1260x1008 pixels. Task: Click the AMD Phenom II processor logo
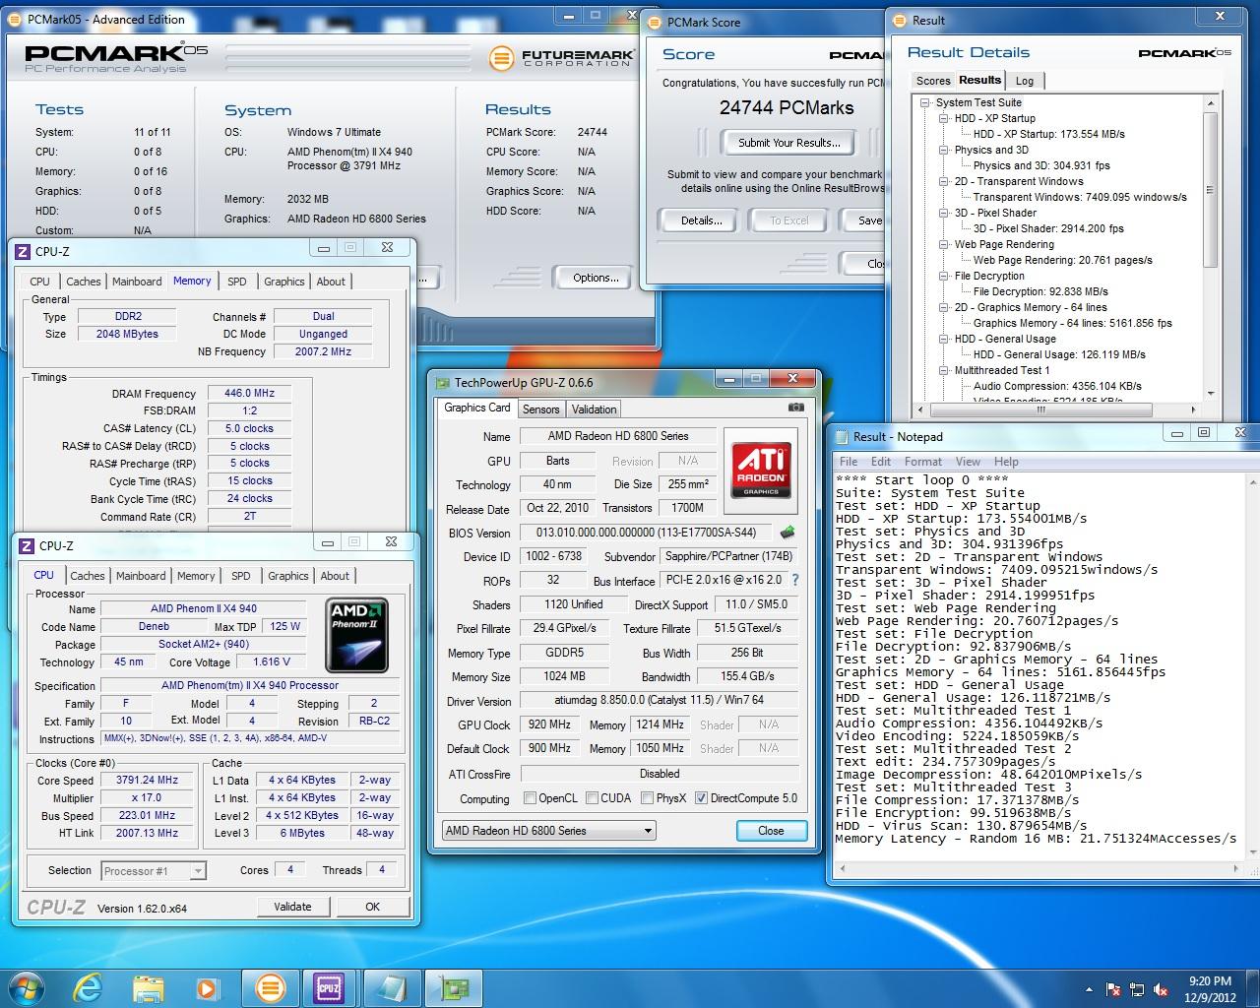[x=357, y=635]
